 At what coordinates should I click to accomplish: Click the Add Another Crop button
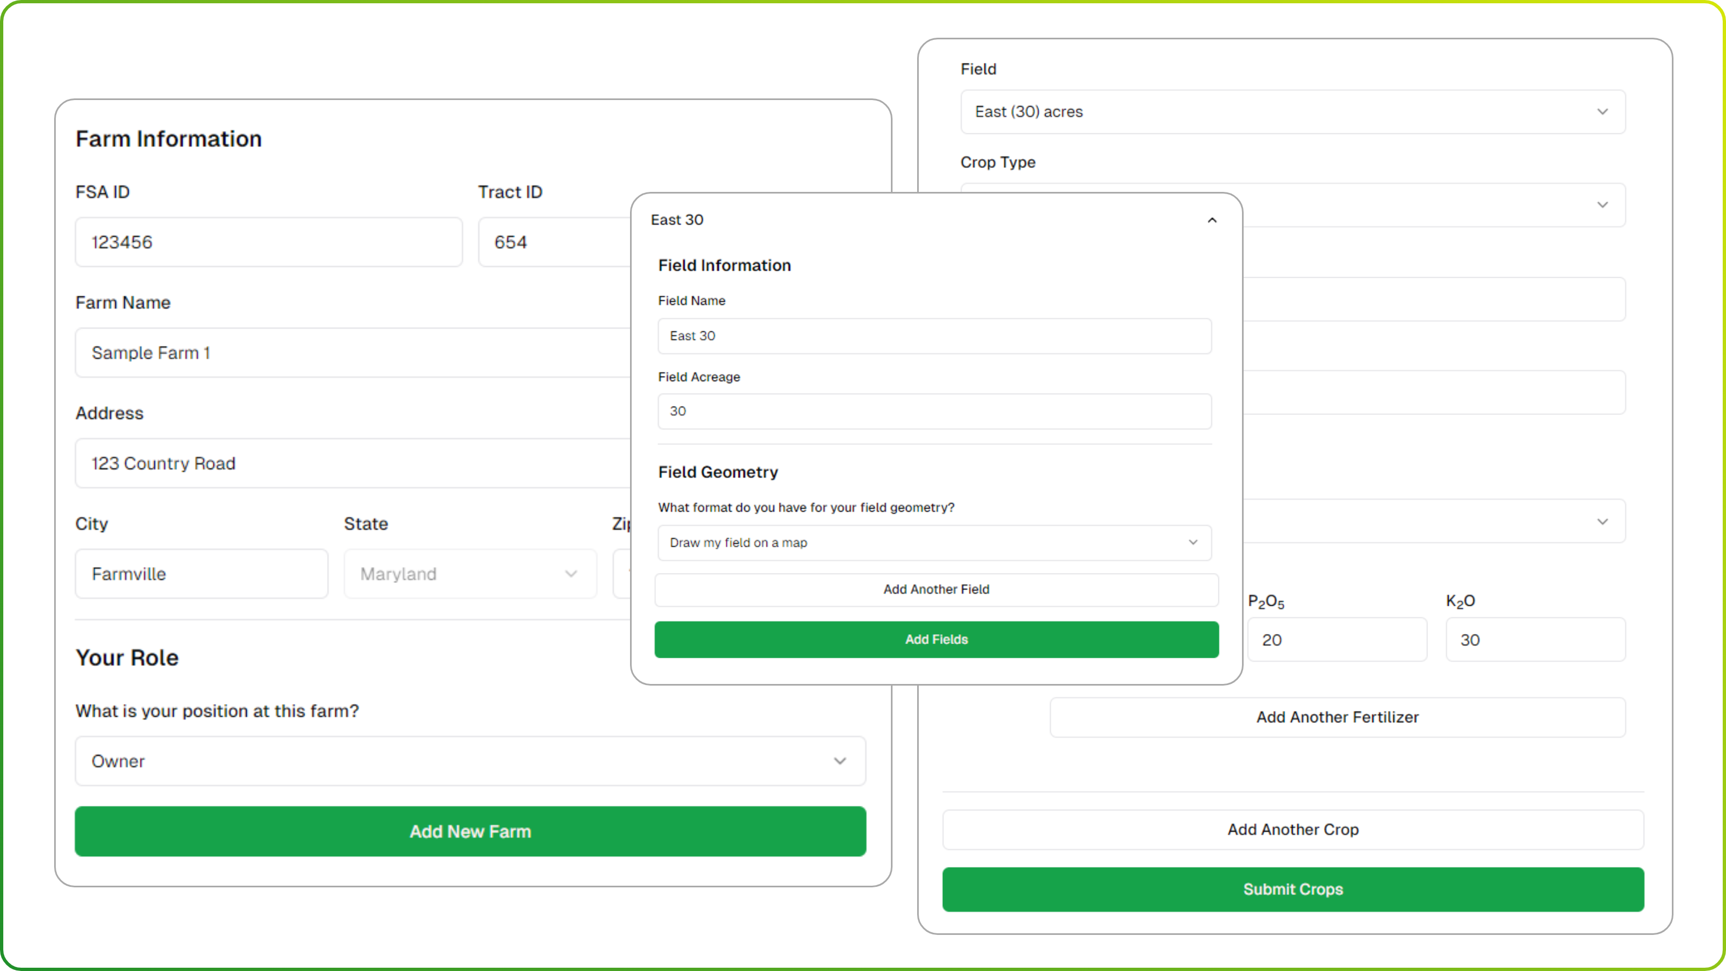pyautogui.click(x=1292, y=830)
